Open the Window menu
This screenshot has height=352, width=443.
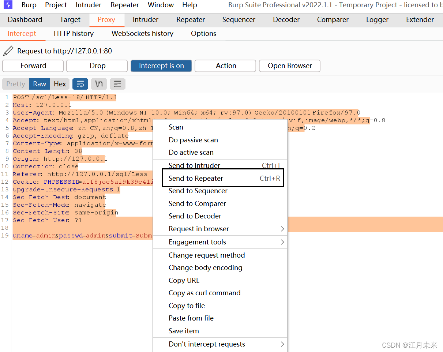161,5
